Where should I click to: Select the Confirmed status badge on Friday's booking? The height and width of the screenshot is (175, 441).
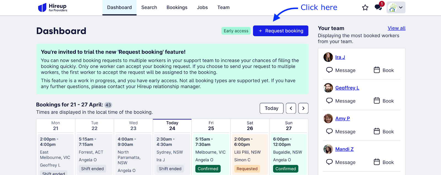[x=208, y=169]
